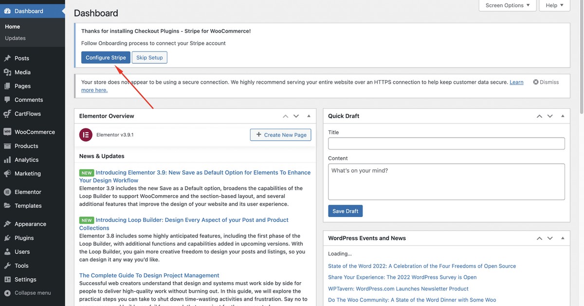The image size is (584, 306).
Task: Open the Help dropdown tab
Action: coord(555,5)
